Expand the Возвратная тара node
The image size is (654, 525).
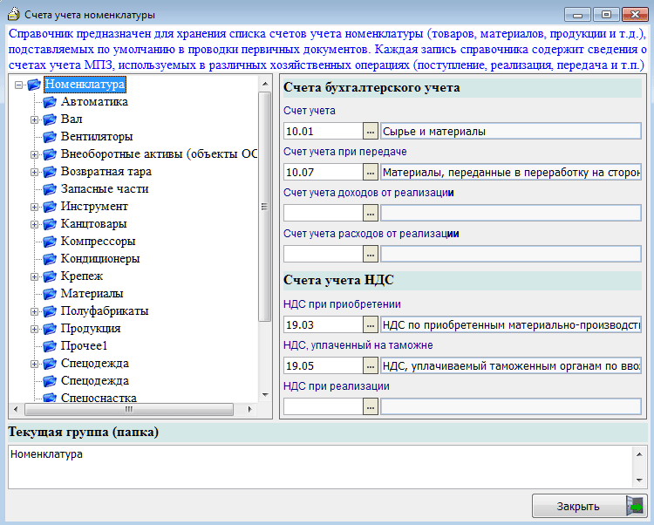[x=34, y=172]
